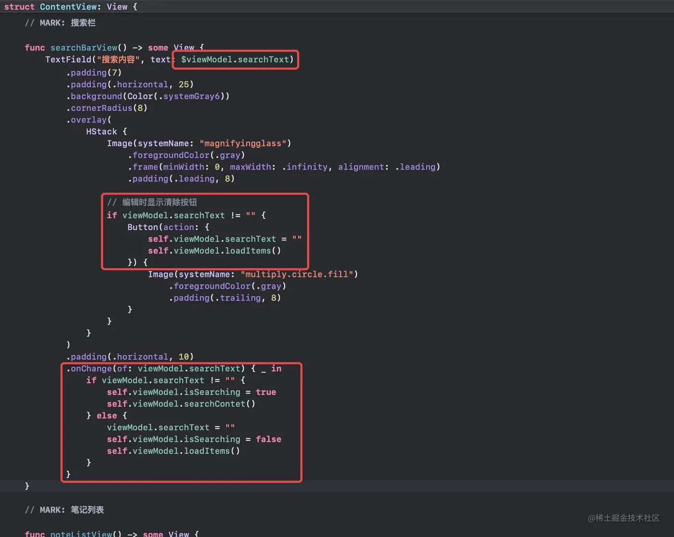This screenshot has height=537, width=674.
Task: Click '.background(Color(.systemGray6))' line
Action: point(148,96)
